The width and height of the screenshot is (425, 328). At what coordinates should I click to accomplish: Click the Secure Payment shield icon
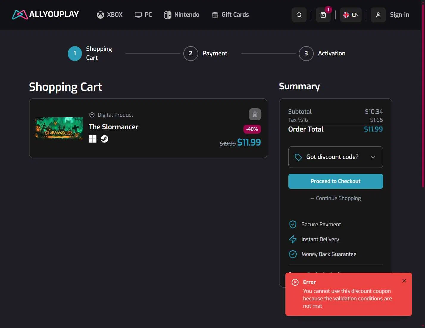[293, 224]
